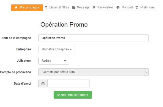Image resolution: width=163 pixels, height=107 pixels.
Task: Click the créer ma campagne button
Action: [73, 95]
